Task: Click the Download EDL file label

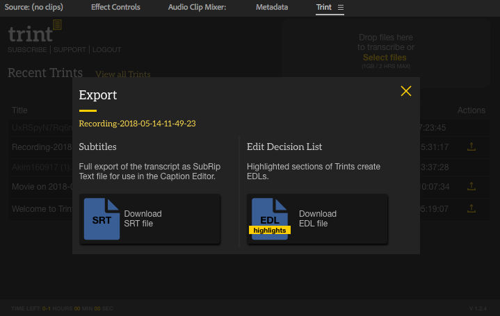Action: coord(318,219)
